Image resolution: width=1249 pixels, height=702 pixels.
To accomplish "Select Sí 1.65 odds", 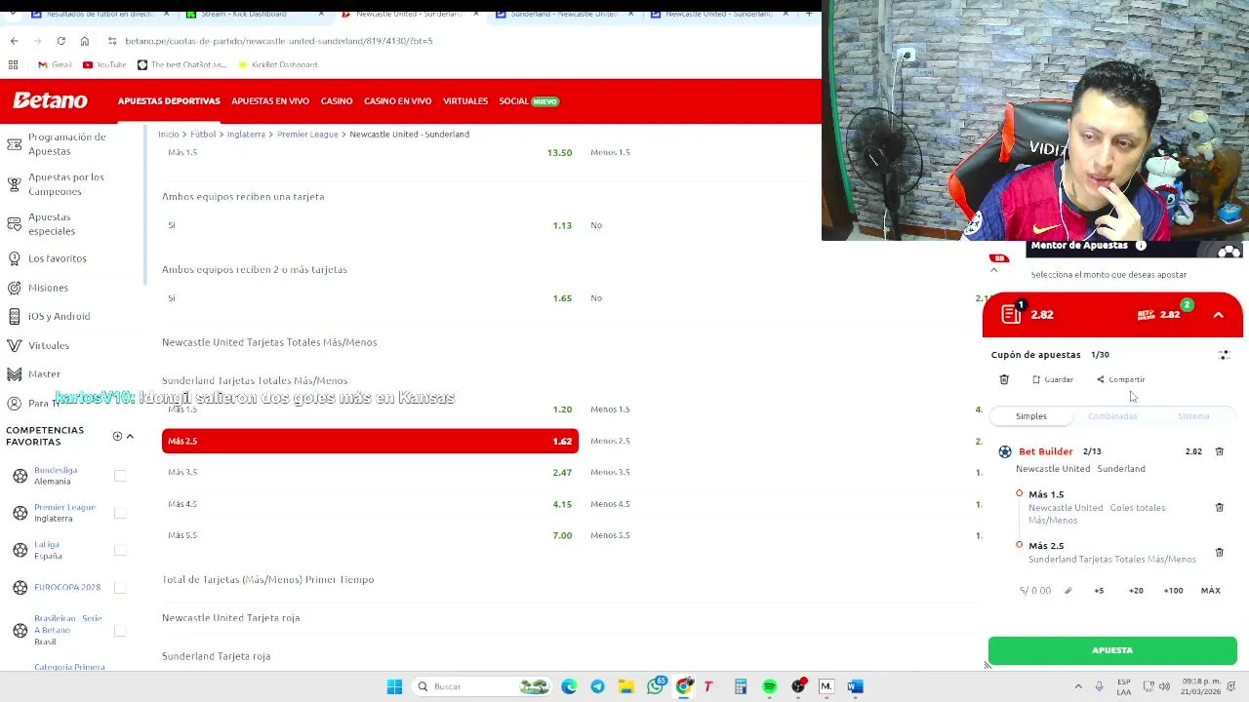I will (370, 298).
